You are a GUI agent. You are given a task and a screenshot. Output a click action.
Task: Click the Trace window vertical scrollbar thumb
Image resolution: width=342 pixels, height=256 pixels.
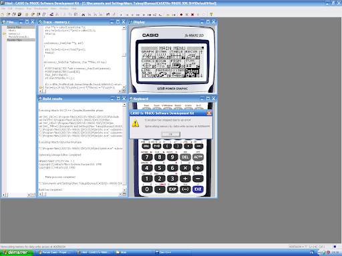click(x=124, y=55)
